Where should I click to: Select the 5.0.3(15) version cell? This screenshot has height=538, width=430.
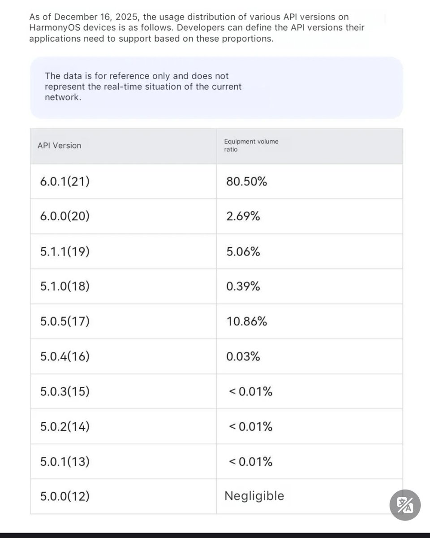click(123, 391)
